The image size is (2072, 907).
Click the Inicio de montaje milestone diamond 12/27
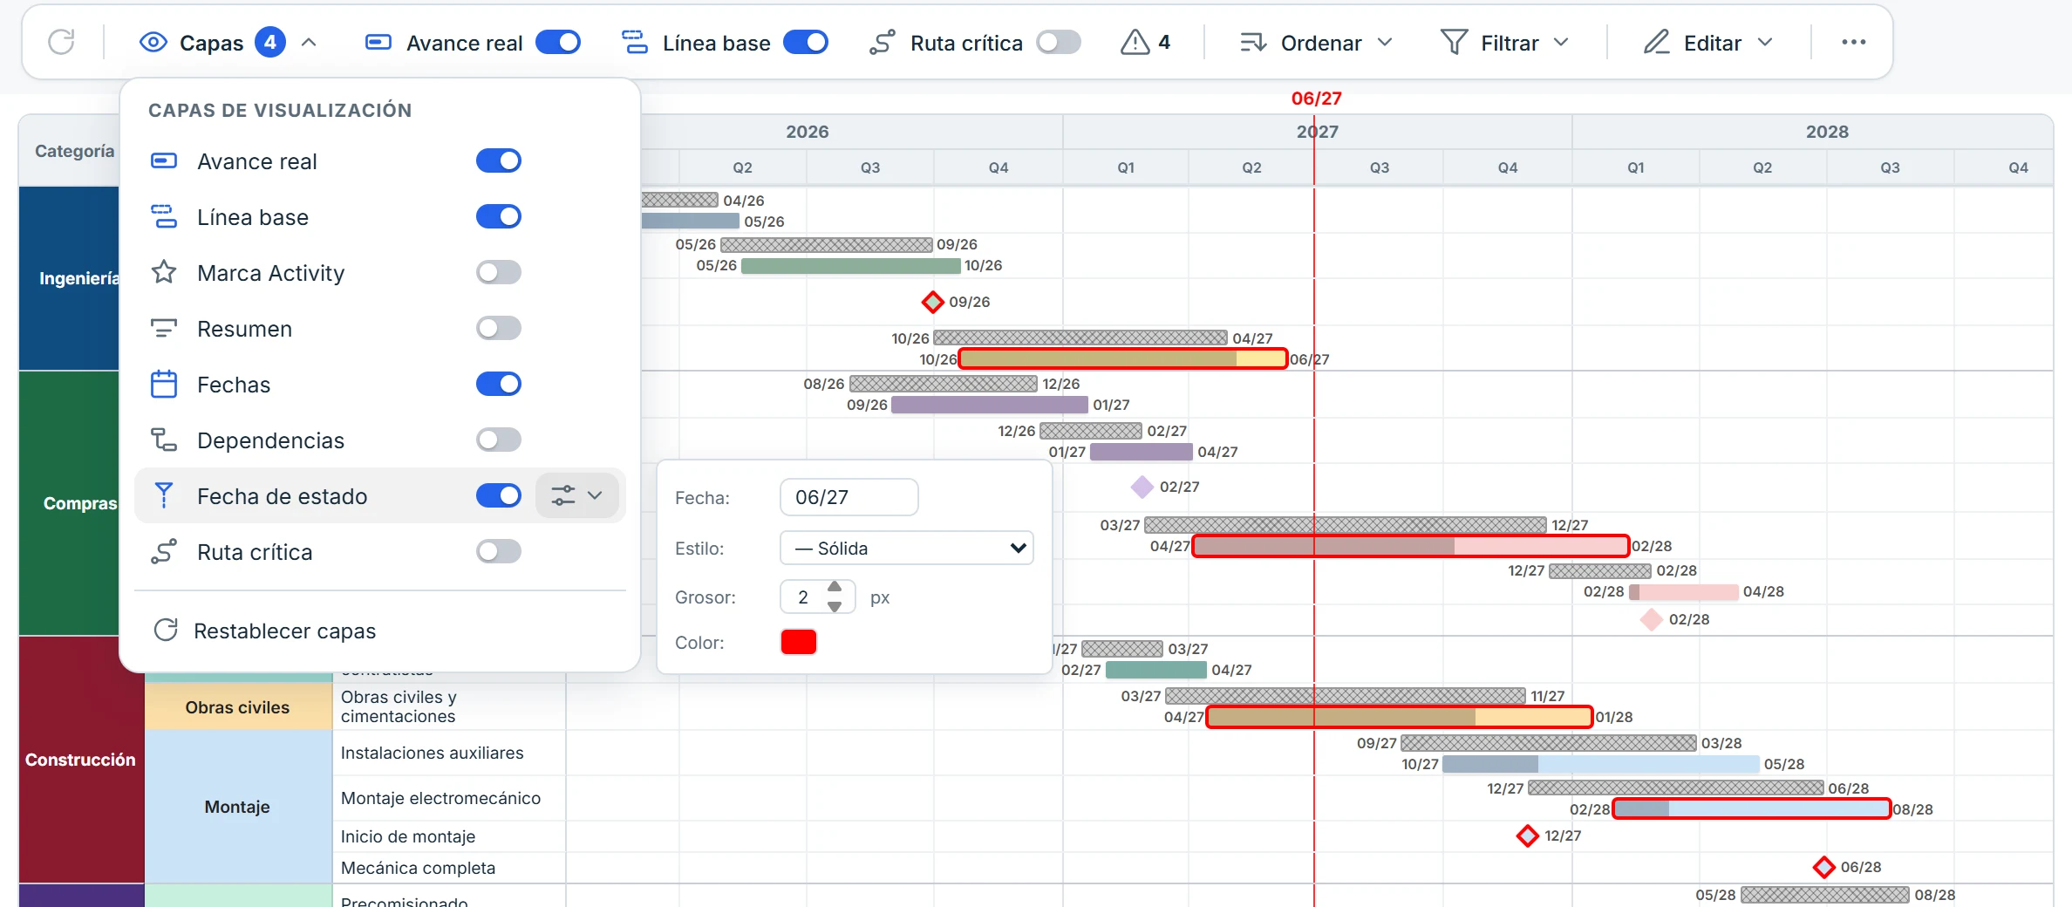pyautogui.click(x=1527, y=835)
